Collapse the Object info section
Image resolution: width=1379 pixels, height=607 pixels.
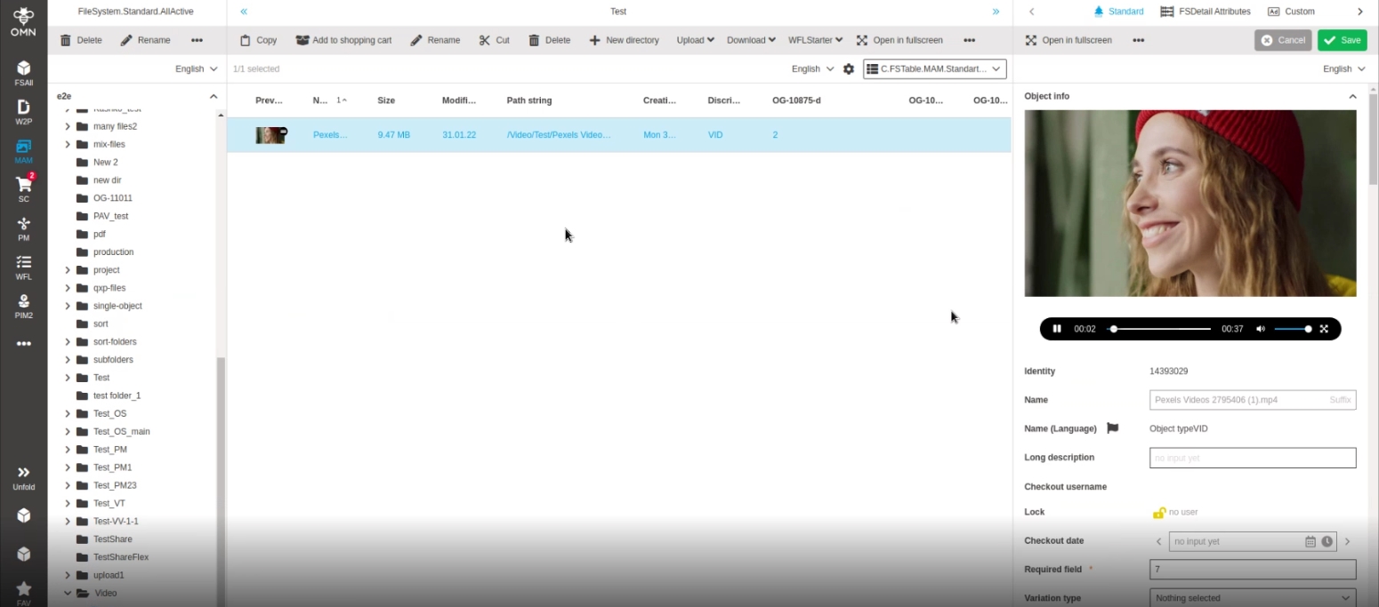1352,96
